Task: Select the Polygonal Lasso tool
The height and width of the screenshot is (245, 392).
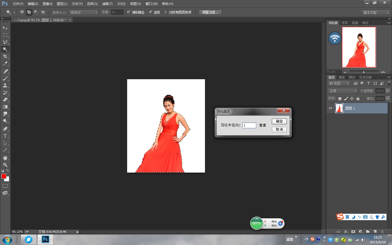Action: click(x=5, y=42)
